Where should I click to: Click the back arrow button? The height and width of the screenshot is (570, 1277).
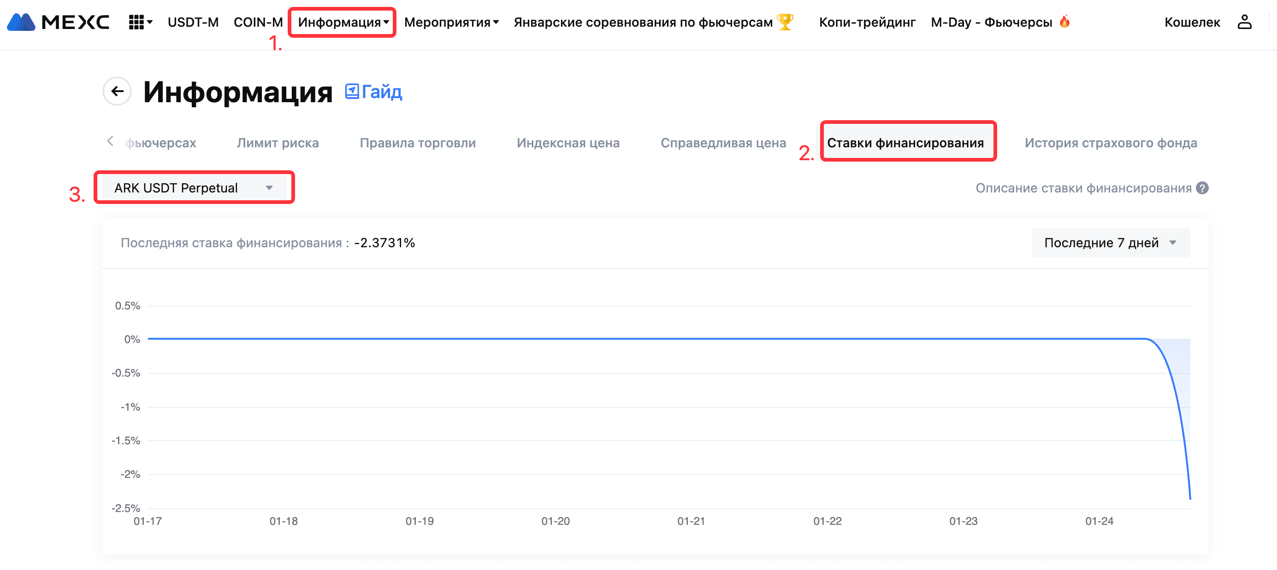click(117, 91)
